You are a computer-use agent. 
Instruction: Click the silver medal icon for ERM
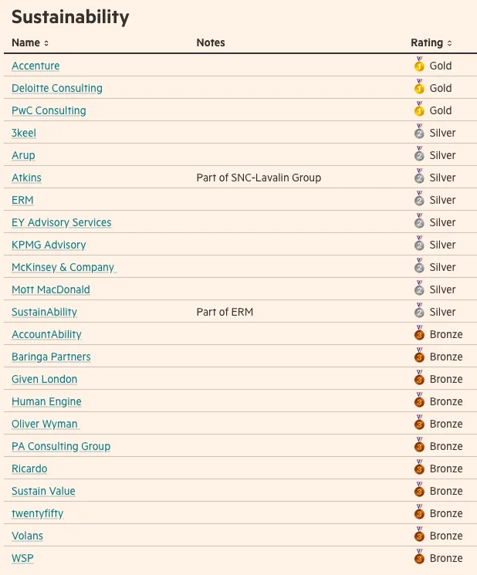coord(419,198)
